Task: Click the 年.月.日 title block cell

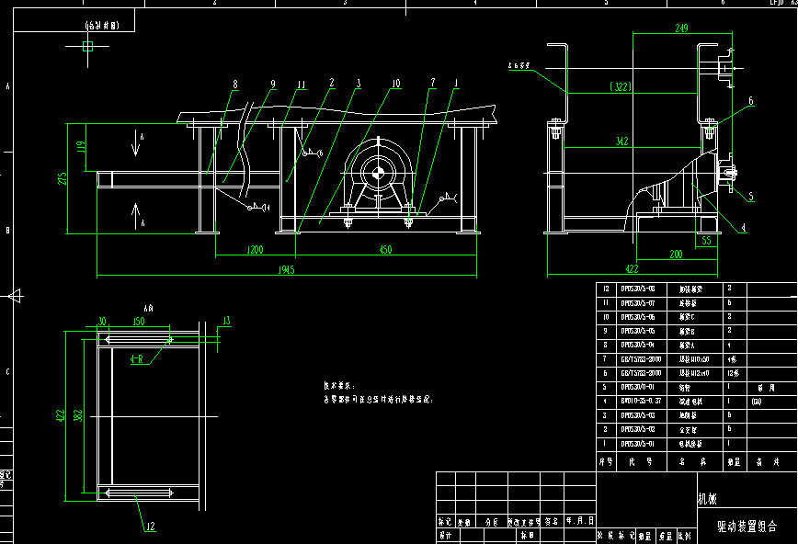Action: pyautogui.click(x=580, y=521)
